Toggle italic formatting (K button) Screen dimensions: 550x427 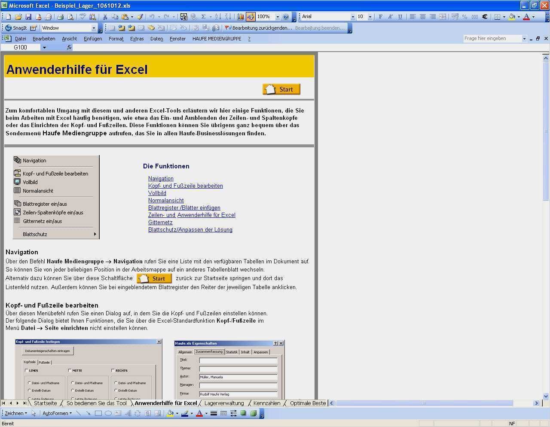tap(390, 17)
